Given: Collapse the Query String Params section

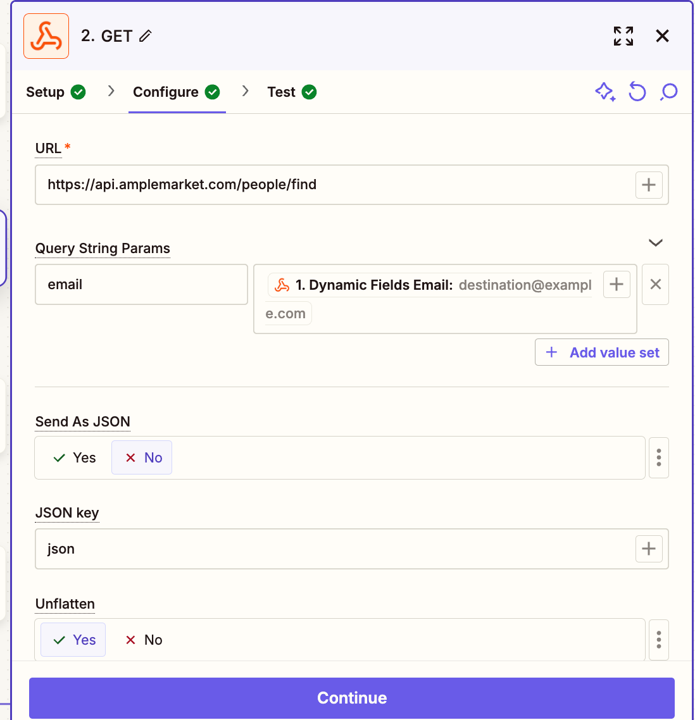Looking at the screenshot, I should pos(656,243).
